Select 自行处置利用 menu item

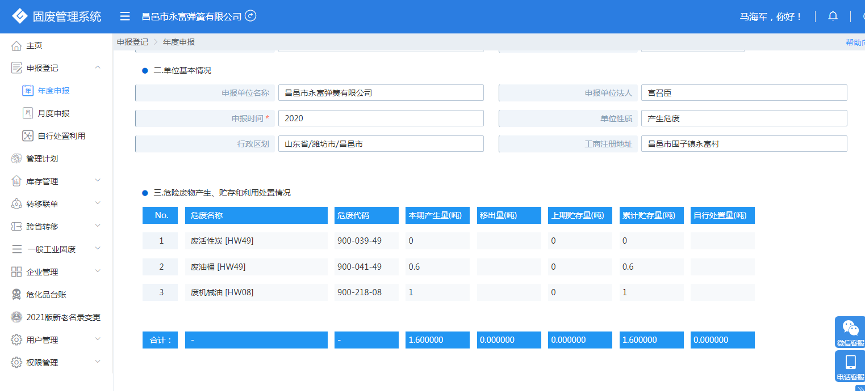61,136
